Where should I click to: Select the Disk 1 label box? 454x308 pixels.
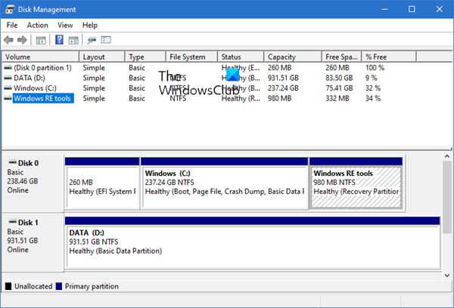(x=33, y=242)
